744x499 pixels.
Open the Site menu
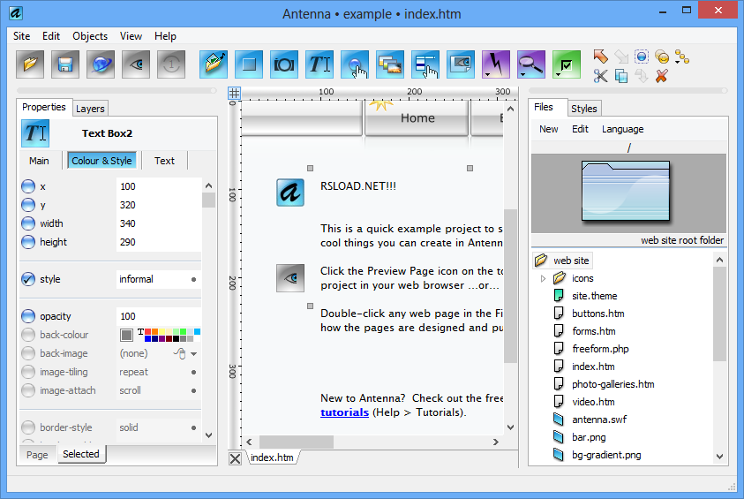[21, 36]
